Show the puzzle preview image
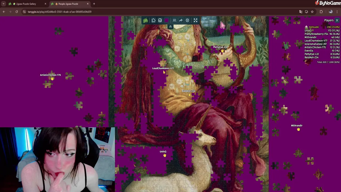The height and width of the screenshot is (192, 341). tap(160, 20)
